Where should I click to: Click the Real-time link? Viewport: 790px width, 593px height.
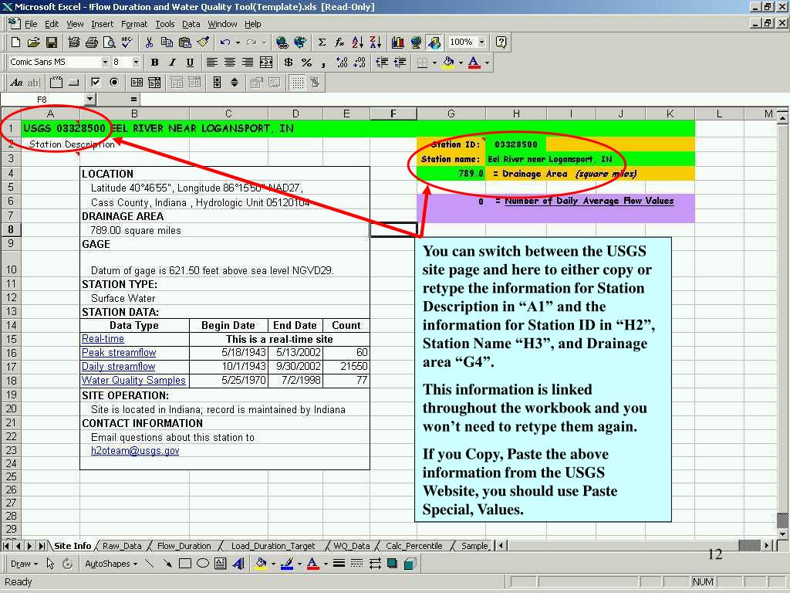[x=103, y=339]
